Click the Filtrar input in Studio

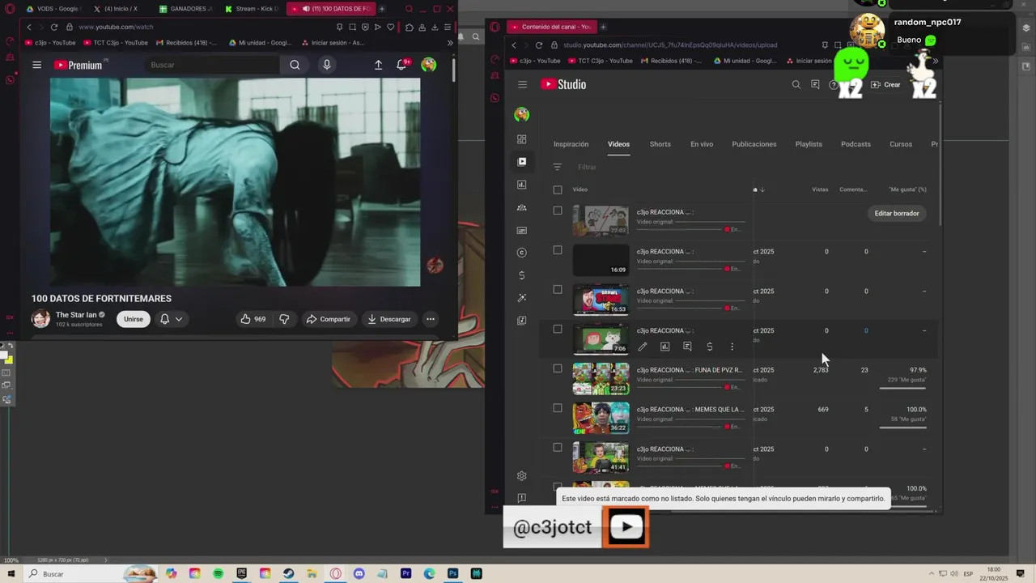pos(587,167)
